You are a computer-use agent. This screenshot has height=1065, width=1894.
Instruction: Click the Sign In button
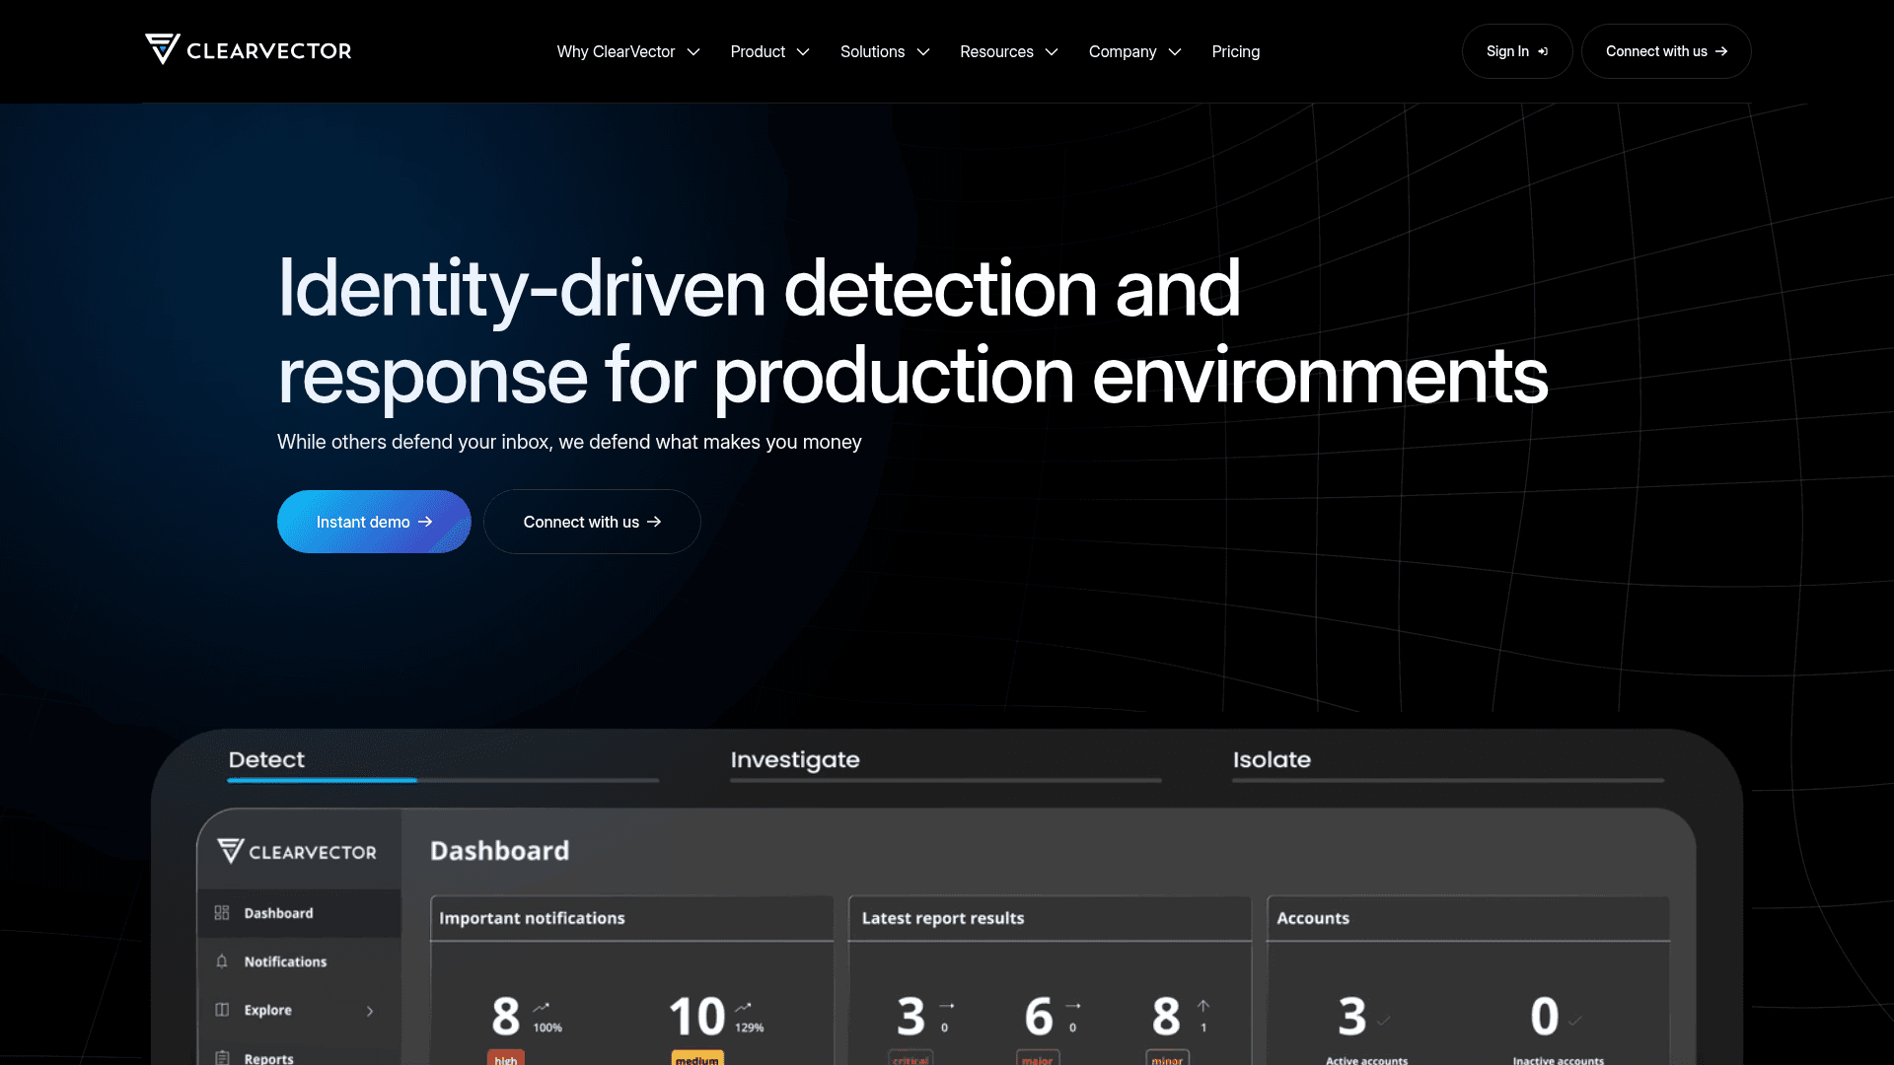click(1517, 51)
